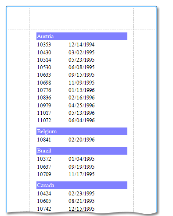Click order ID 10836

click(44, 98)
